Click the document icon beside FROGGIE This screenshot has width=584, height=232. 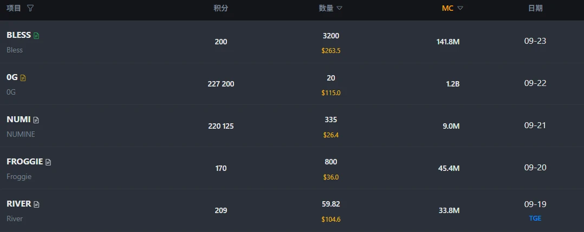coord(48,162)
